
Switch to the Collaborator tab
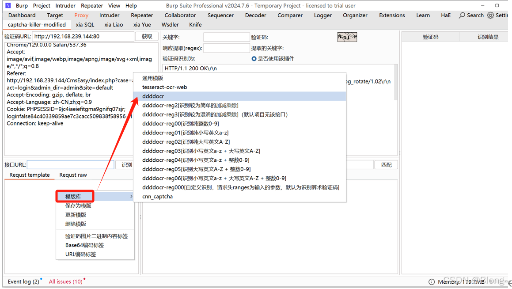point(180,15)
